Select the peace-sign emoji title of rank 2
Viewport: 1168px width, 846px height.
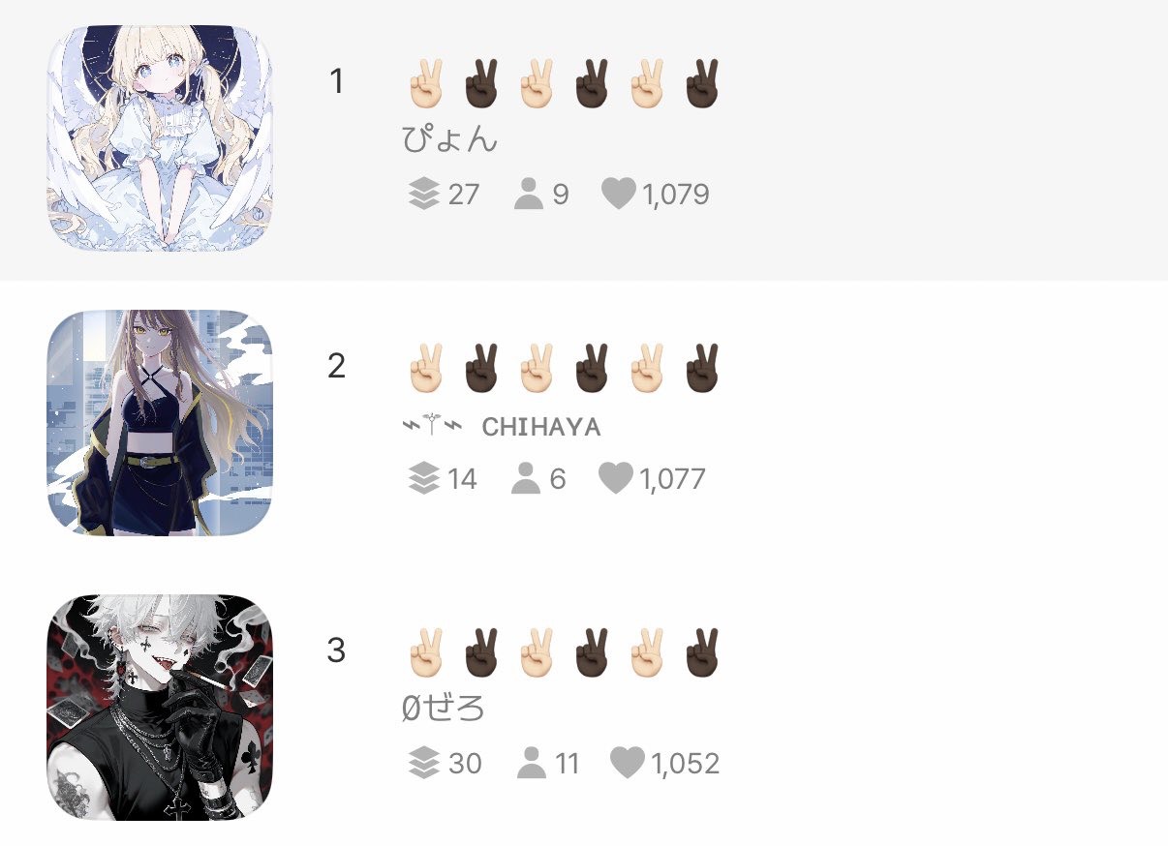click(x=563, y=368)
